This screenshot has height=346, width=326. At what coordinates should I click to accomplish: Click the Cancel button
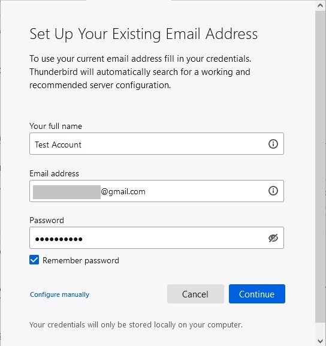pyautogui.click(x=195, y=294)
